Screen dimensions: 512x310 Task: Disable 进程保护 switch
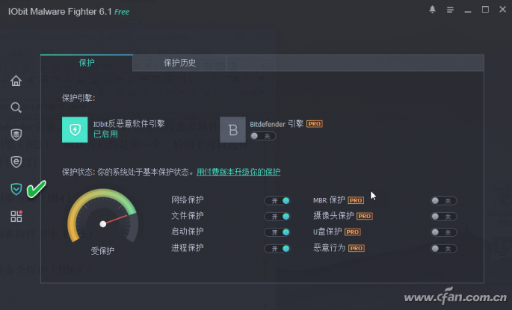click(x=277, y=249)
